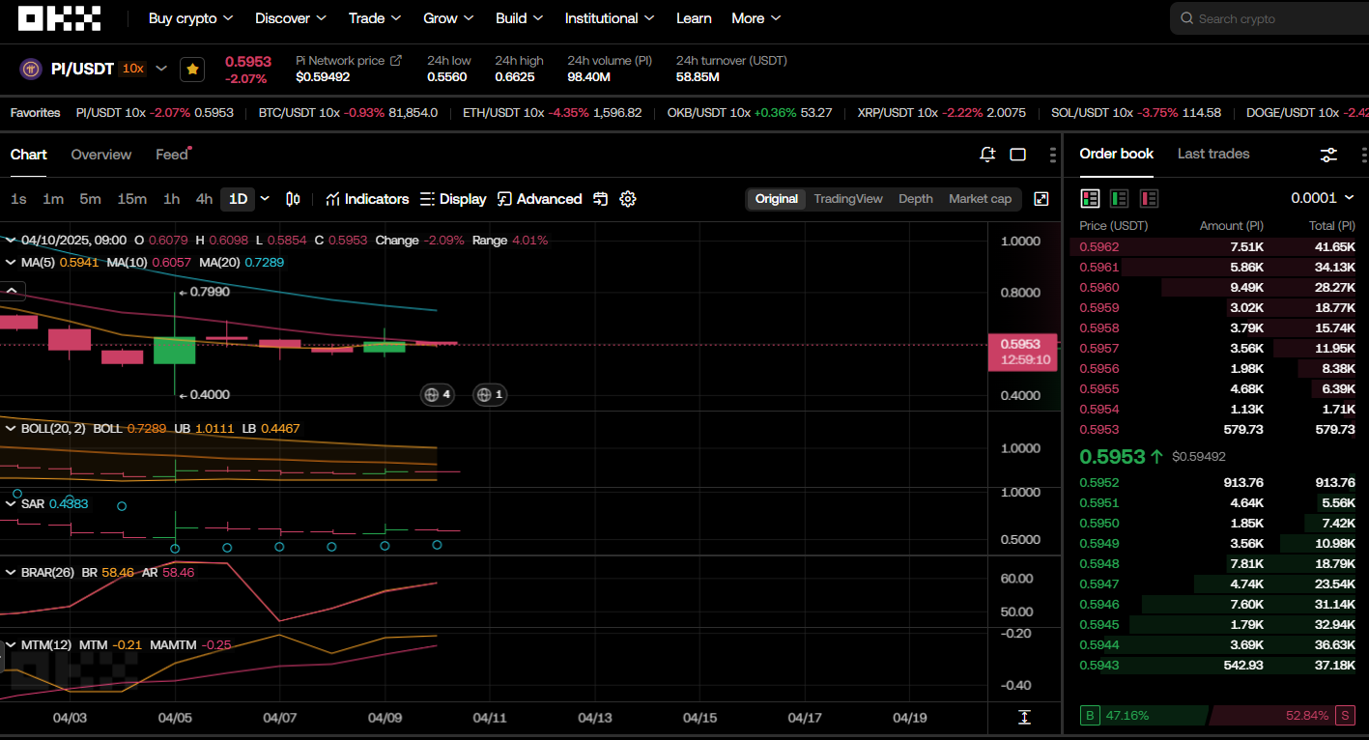Screen dimensions: 1369x740
Task: Switch chart to Market cap mode
Action: tap(980, 199)
